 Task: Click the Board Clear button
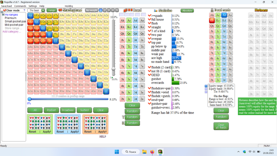click(132, 105)
